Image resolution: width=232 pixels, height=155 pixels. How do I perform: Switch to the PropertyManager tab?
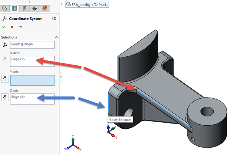coord(14,8)
